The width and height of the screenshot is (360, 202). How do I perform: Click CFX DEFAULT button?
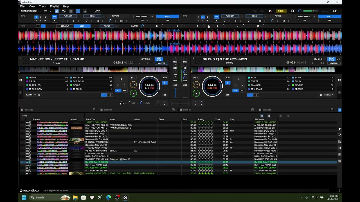pos(65,26)
